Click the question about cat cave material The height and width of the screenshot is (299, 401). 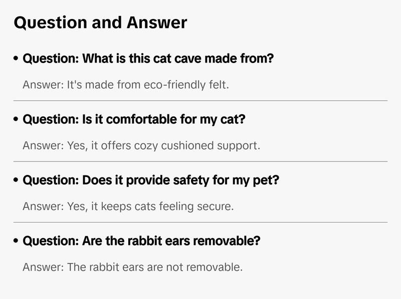pos(148,59)
